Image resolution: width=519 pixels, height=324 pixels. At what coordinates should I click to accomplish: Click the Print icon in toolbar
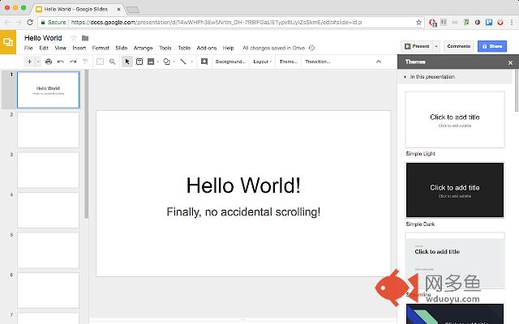tap(49, 62)
